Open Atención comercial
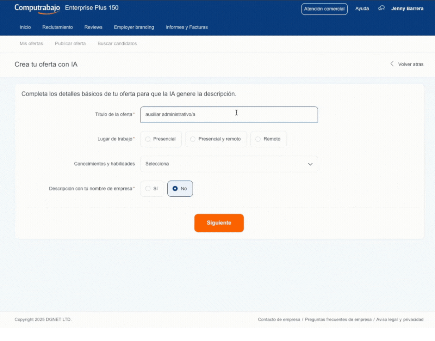The height and width of the screenshot is (341, 435). 324,9
